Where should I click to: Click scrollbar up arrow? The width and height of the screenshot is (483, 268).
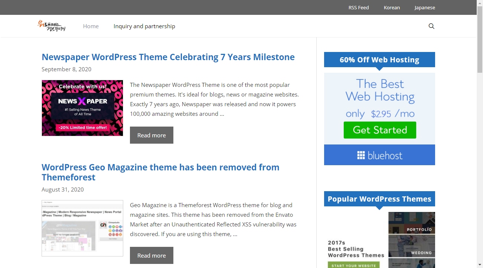(480, 3)
